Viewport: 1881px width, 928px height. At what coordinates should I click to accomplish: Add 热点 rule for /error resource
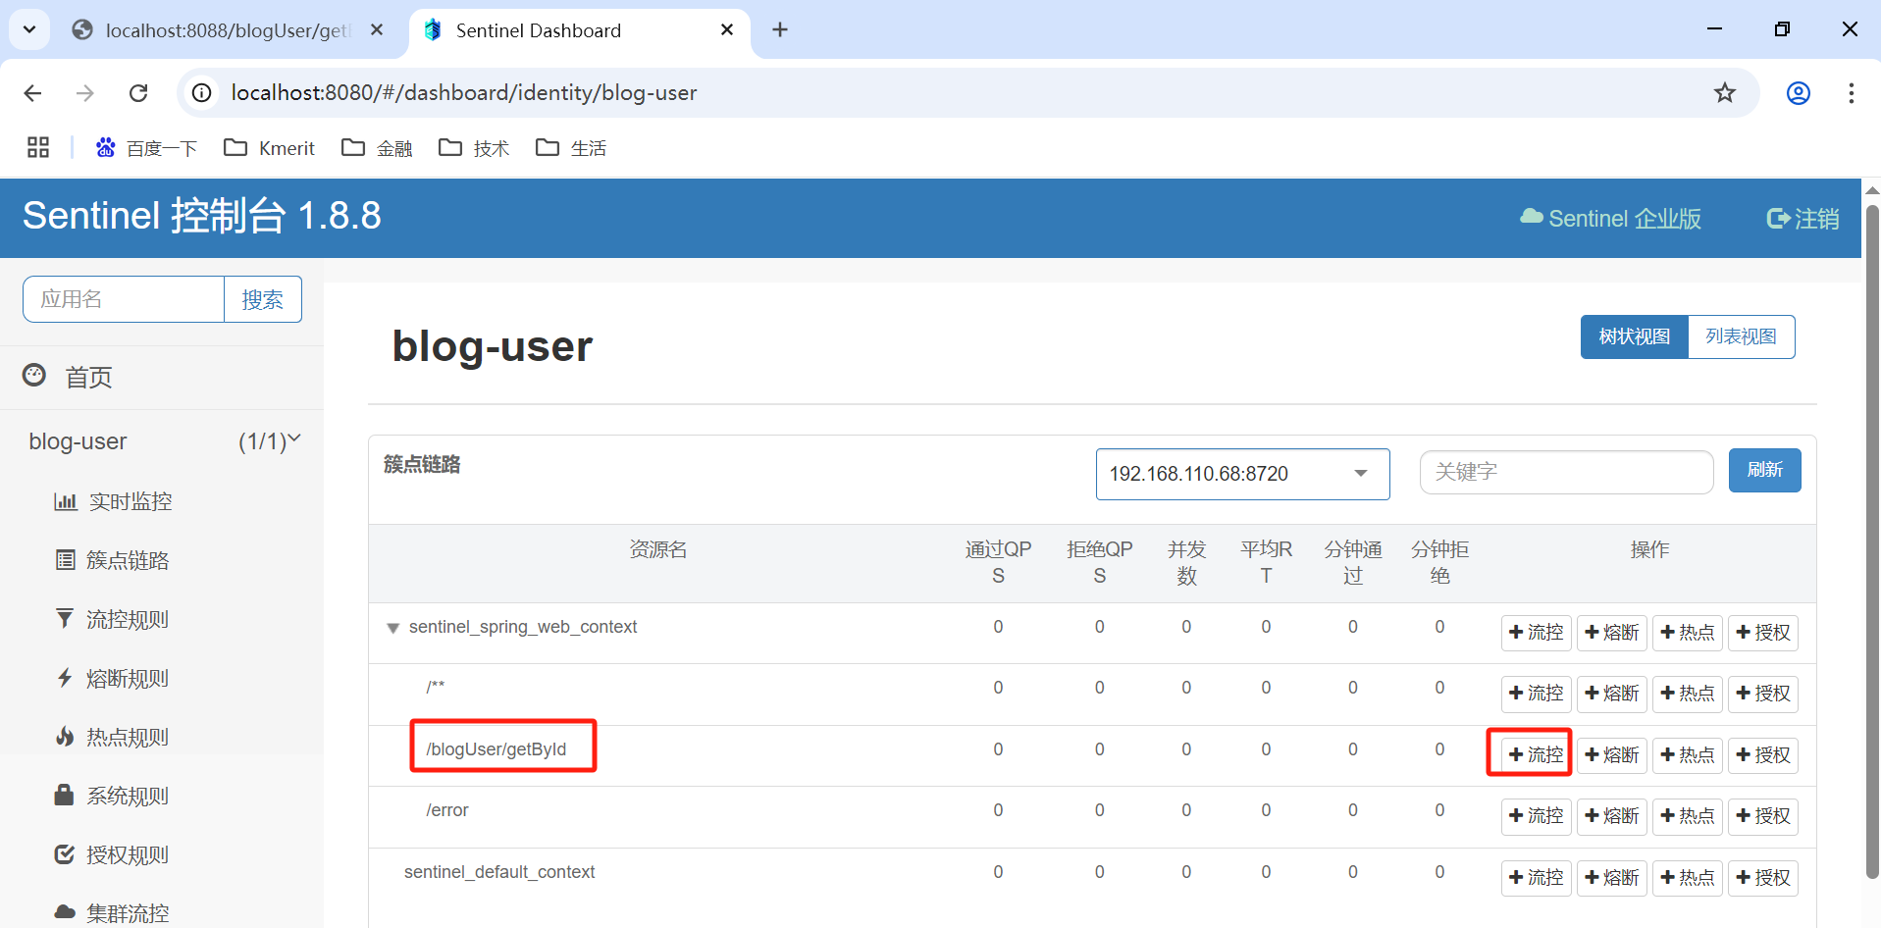1688,816
